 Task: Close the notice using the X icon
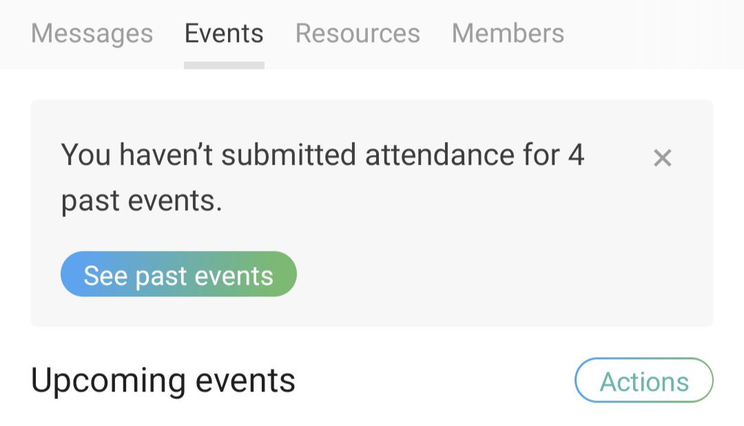click(662, 159)
